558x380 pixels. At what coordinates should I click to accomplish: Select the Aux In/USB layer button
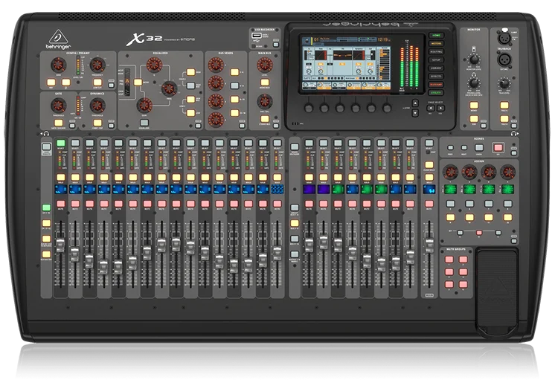pos(46,239)
